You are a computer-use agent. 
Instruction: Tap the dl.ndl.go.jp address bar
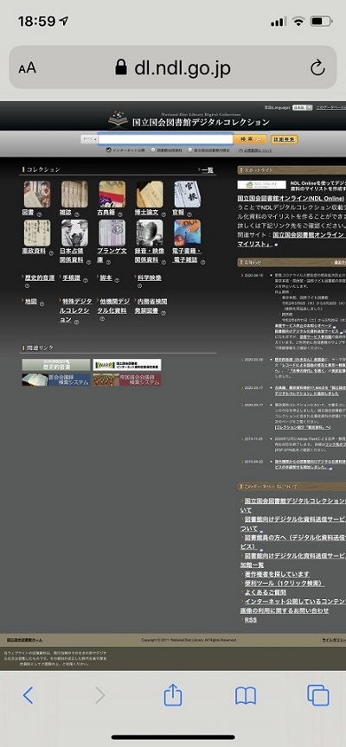pos(172,68)
